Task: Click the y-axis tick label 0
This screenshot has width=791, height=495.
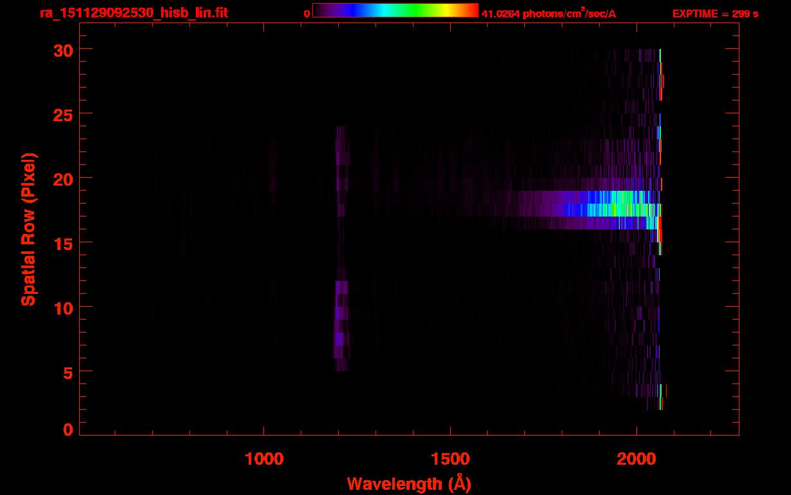Action: [x=68, y=430]
